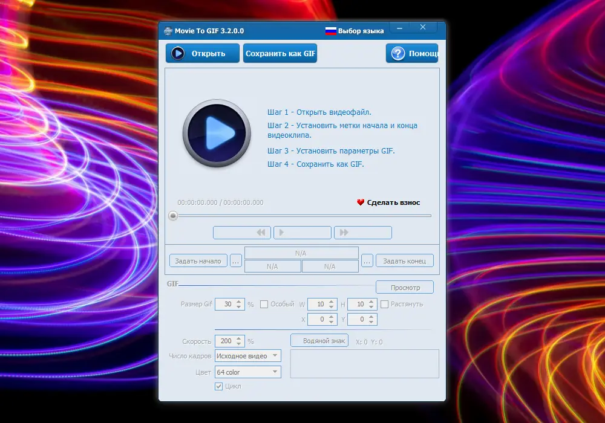
Task: Click the Movie To GIF title icon
Action: pos(168,31)
